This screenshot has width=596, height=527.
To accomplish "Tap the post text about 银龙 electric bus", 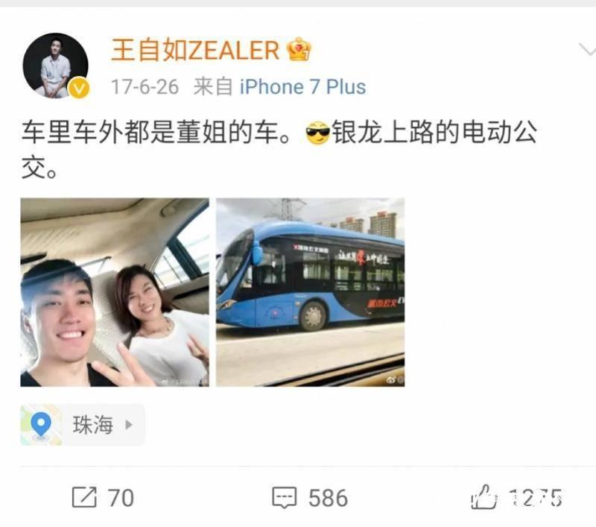I will (279, 149).
